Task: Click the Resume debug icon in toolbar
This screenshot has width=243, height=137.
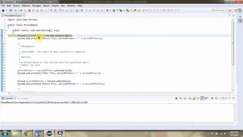Action: [x=21, y=10]
